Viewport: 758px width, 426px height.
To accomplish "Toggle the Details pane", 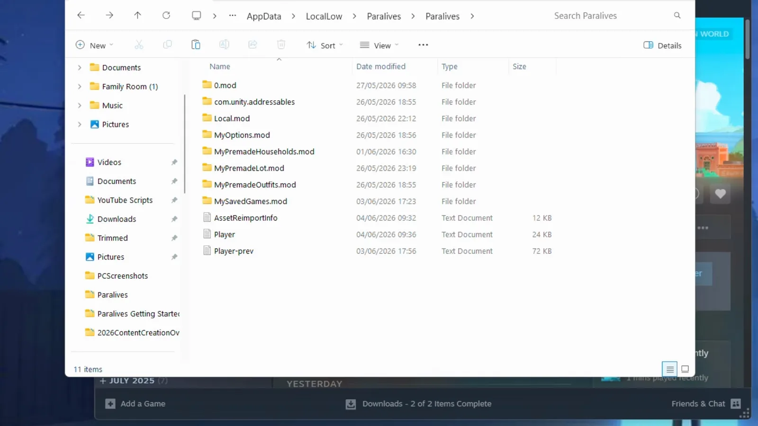I will (x=662, y=45).
